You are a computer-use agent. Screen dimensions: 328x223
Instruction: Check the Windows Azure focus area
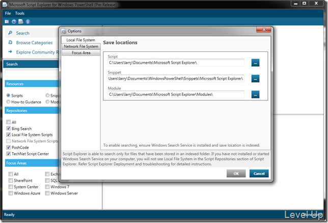point(11,193)
